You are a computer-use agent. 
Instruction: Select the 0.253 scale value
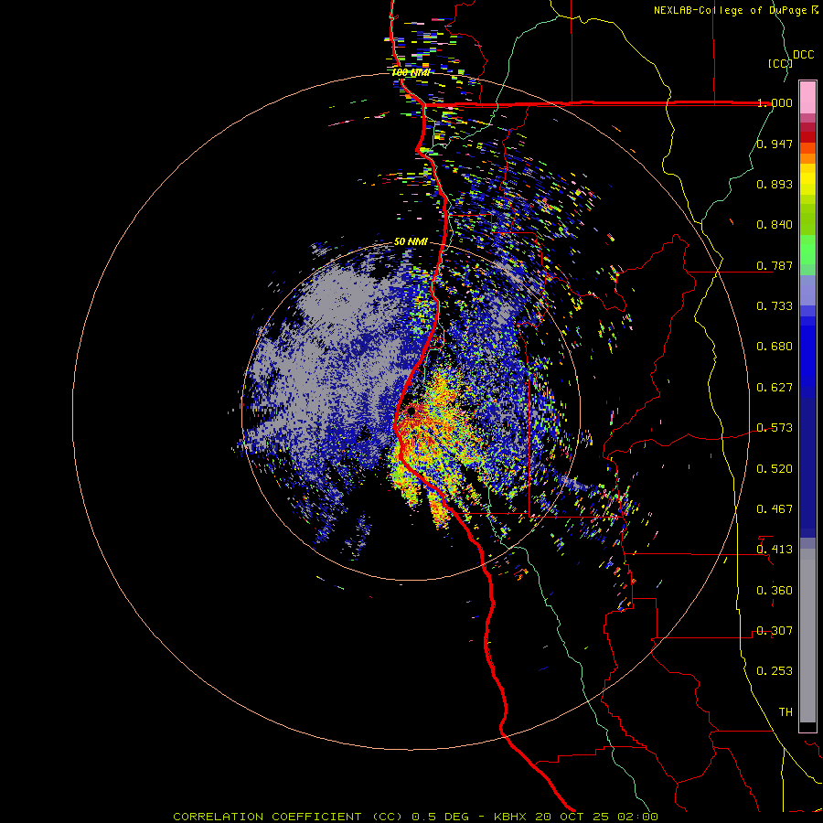[775, 671]
